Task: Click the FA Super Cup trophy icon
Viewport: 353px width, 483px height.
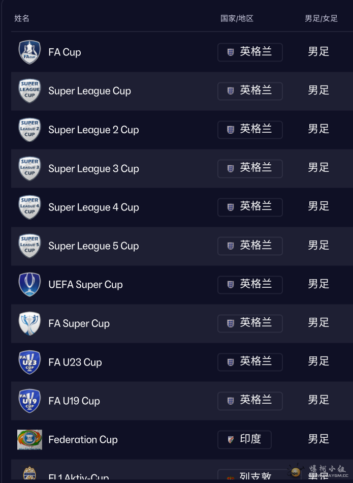Action: [29, 323]
